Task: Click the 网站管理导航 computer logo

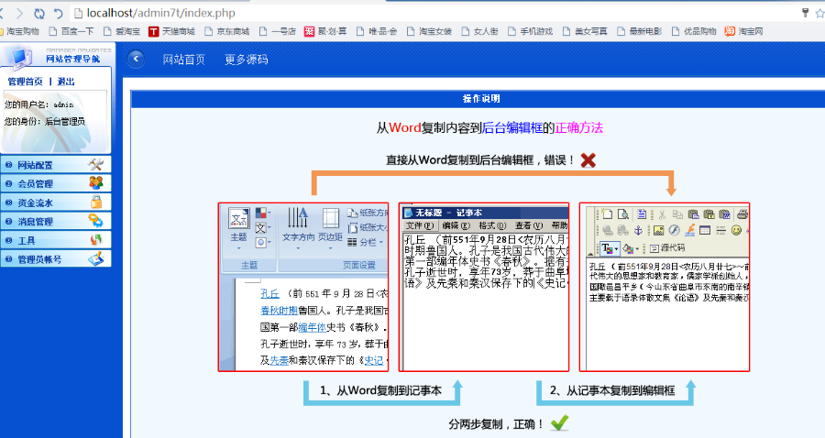Action: tap(21, 58)
